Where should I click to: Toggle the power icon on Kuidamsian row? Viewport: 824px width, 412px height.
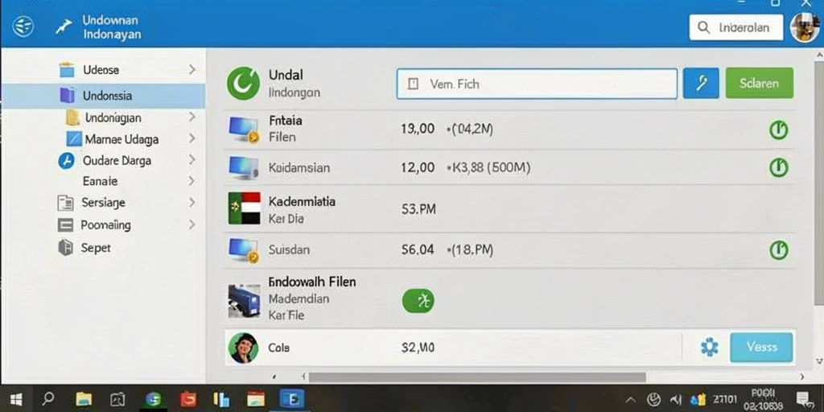click(778, 167)
